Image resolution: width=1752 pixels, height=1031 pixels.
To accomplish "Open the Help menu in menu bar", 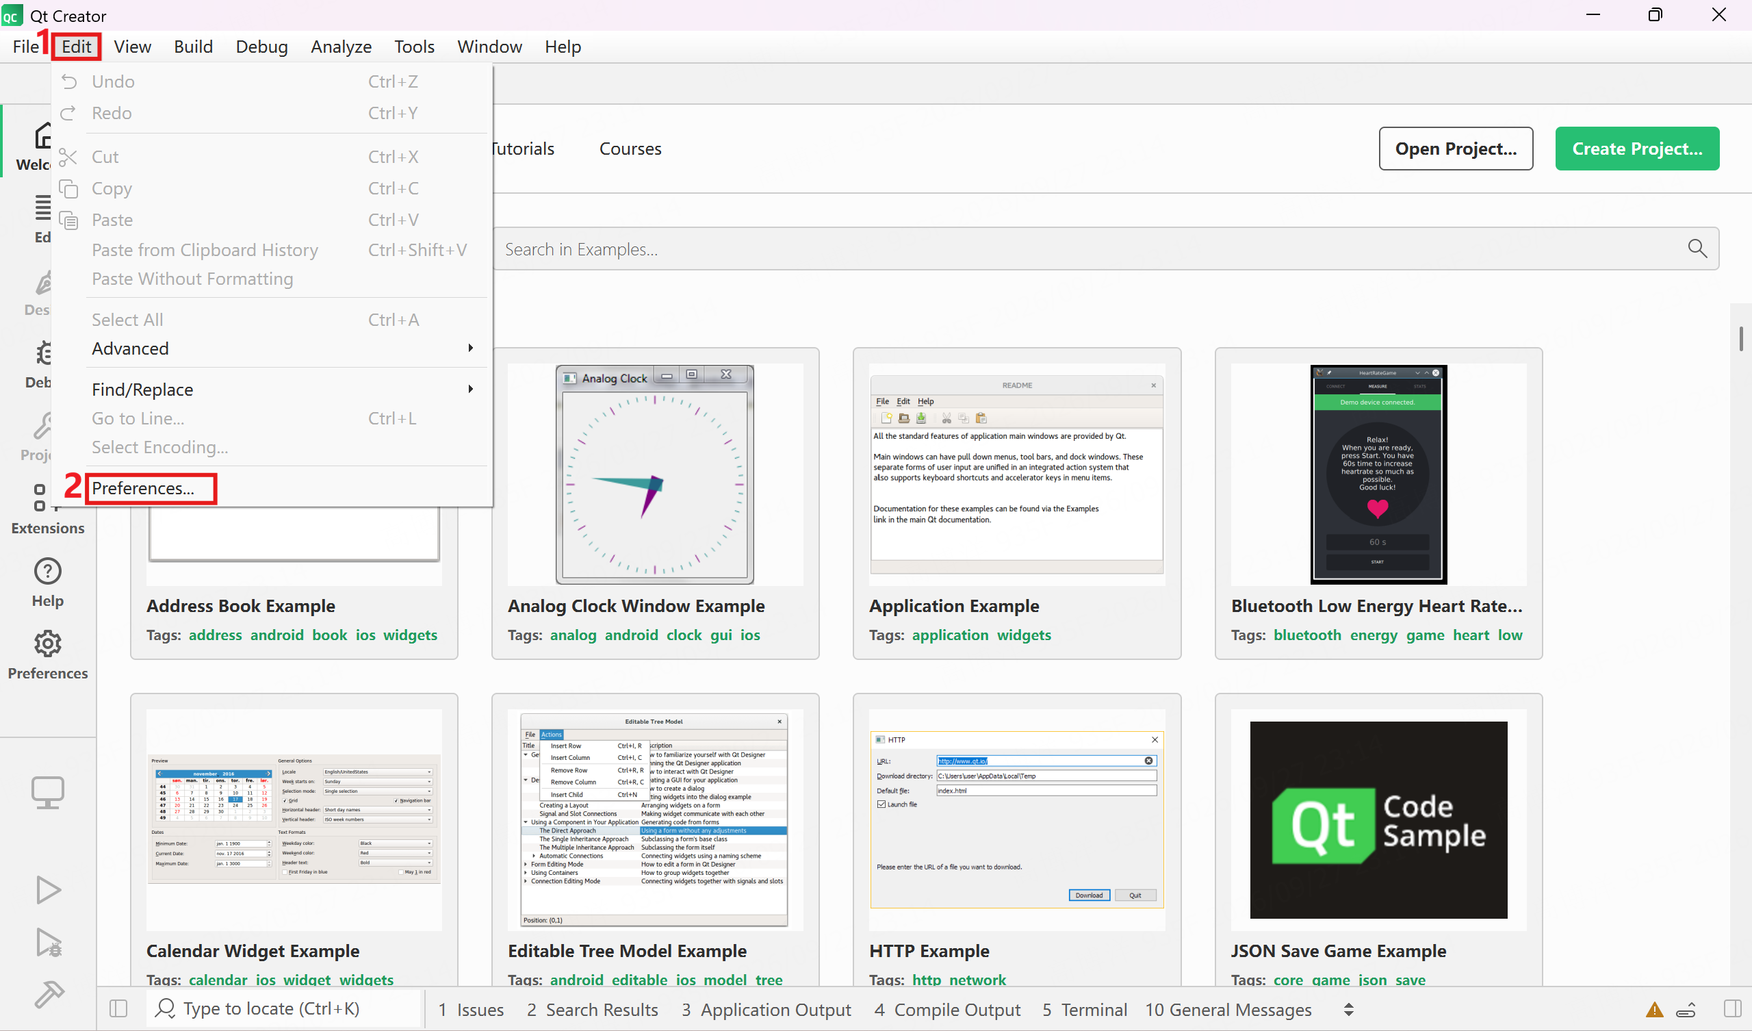I will pos(563,47).
